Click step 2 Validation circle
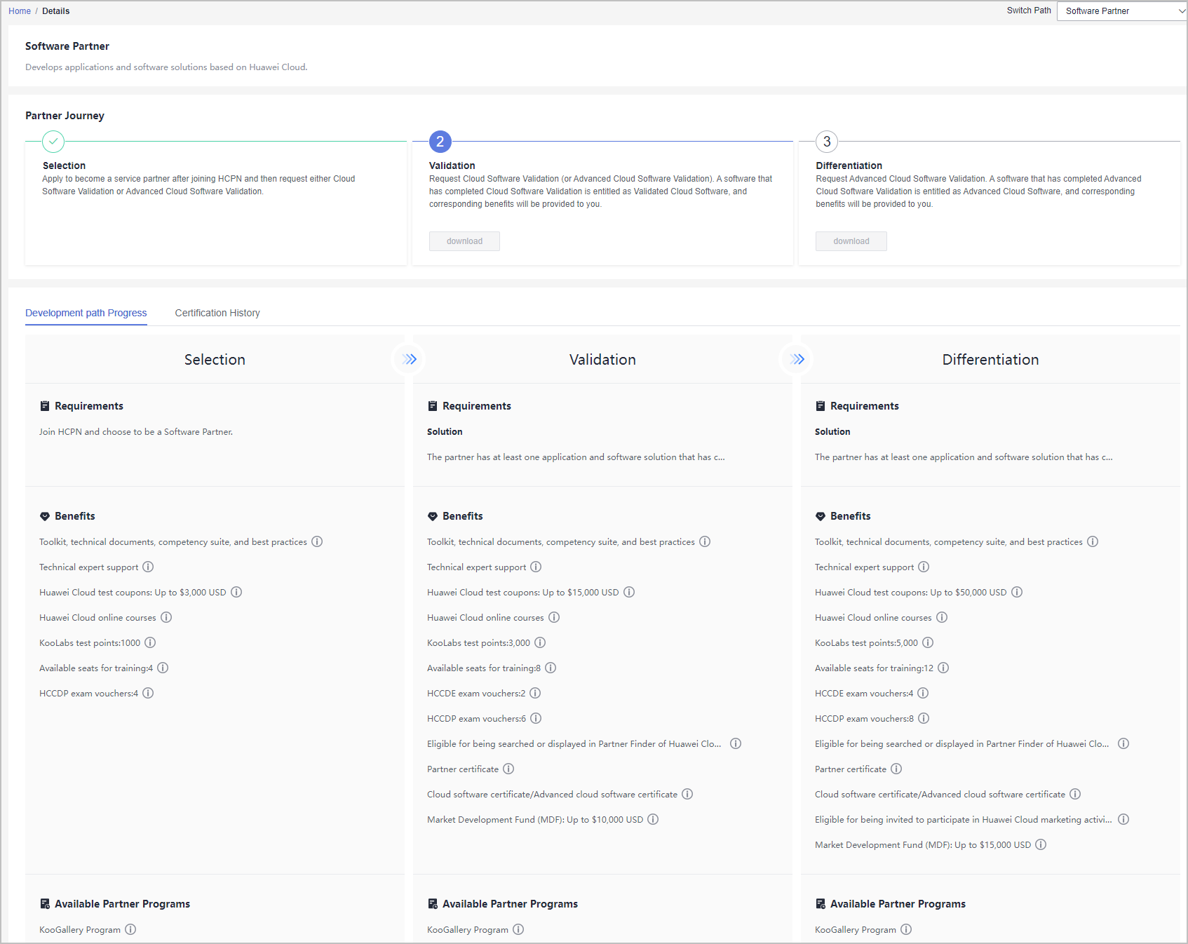1188x944 pixels. pos(440,142)
